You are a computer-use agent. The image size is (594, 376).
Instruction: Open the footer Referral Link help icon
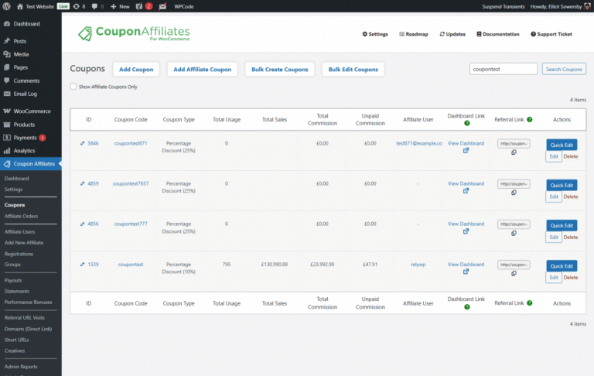[530, 303]
